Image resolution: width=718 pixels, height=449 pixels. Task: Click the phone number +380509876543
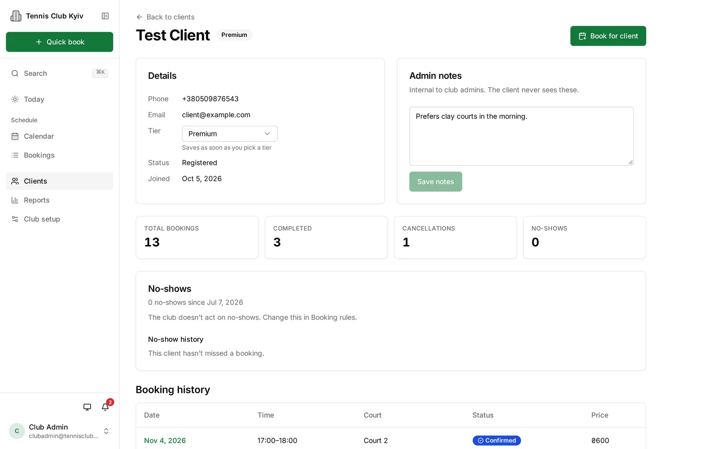[x=210, y=99]
